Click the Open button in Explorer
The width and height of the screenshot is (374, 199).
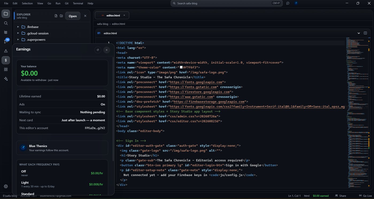click(73, 16)
